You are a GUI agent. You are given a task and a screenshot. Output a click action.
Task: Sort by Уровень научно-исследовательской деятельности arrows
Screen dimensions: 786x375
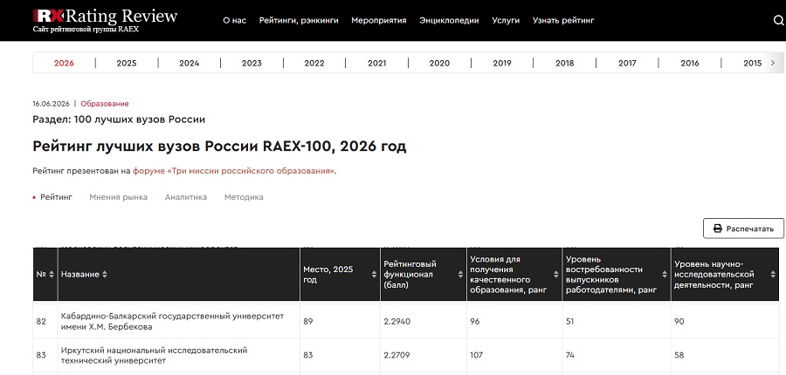tap(773, 275)
